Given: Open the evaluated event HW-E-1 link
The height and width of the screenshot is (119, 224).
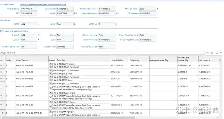Looking at the screenshot, I should click(43, 5).
